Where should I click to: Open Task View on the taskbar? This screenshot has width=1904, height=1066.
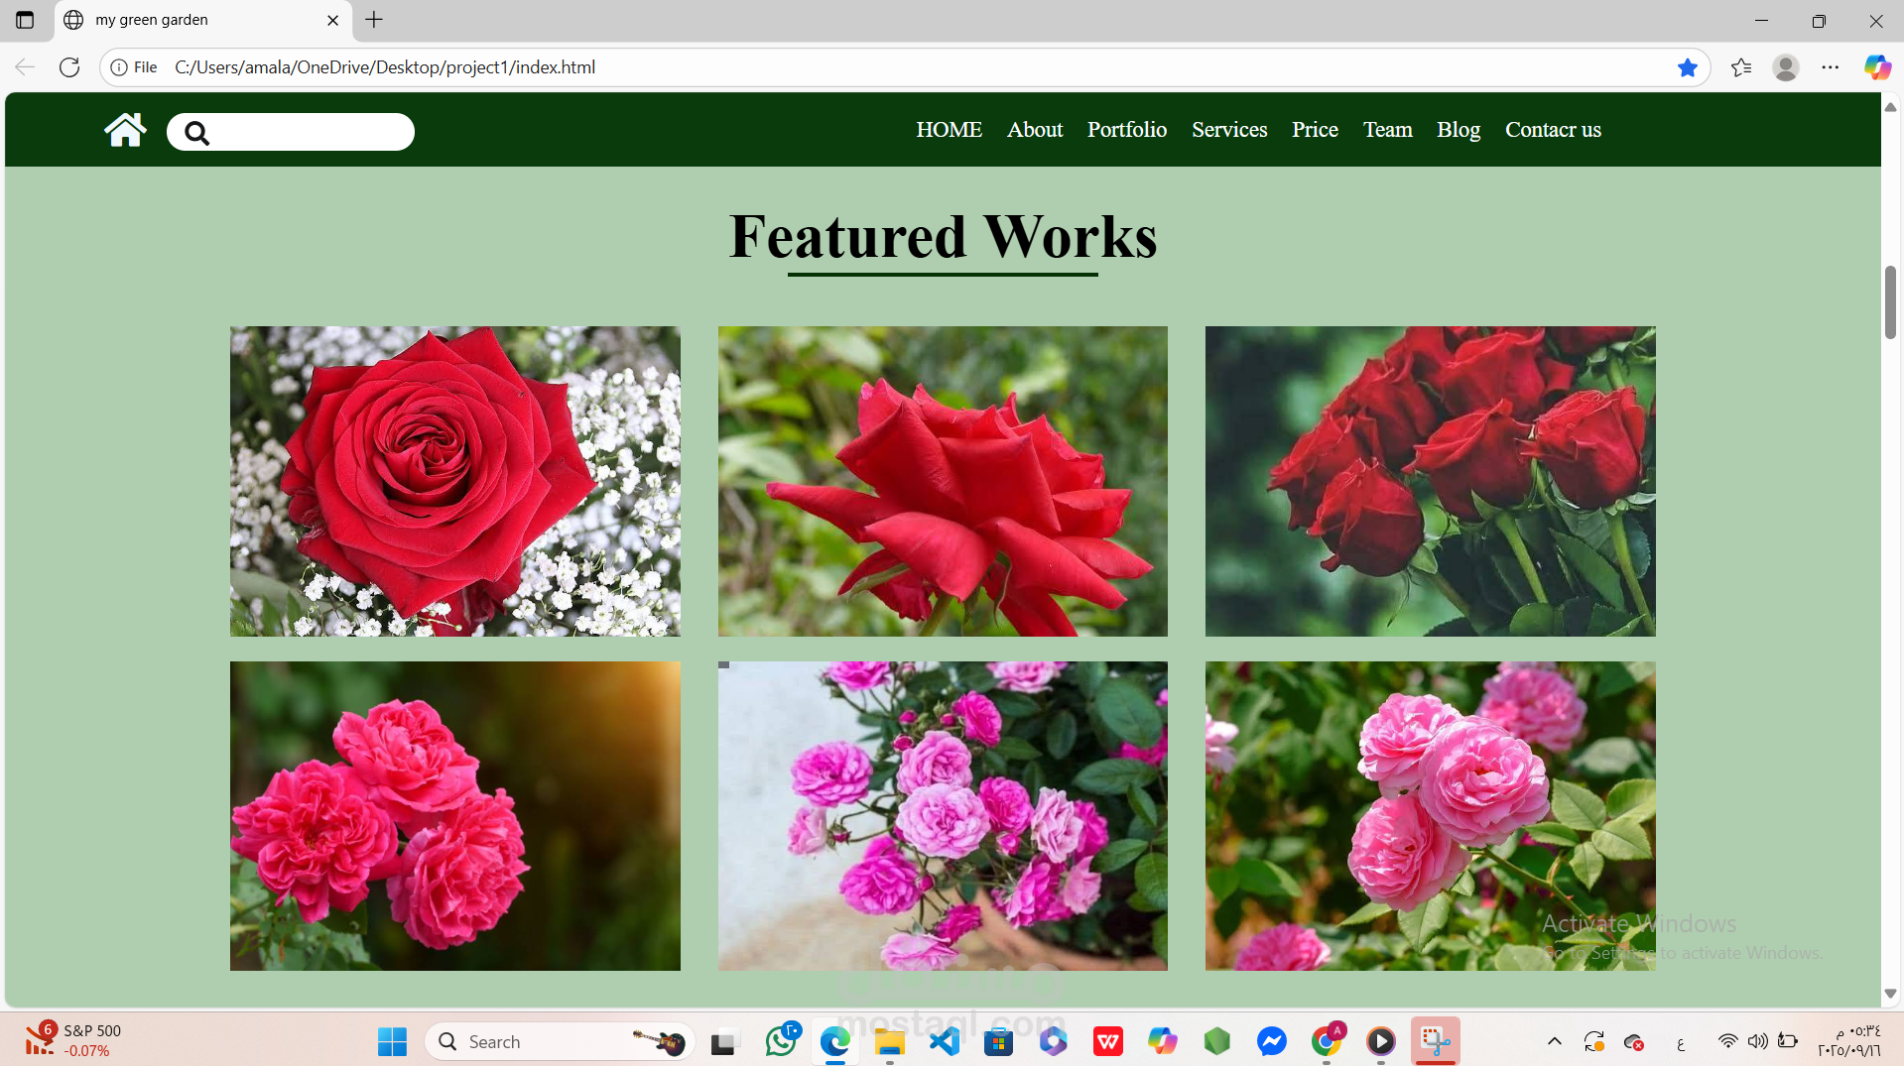[x=725, y=1041]
